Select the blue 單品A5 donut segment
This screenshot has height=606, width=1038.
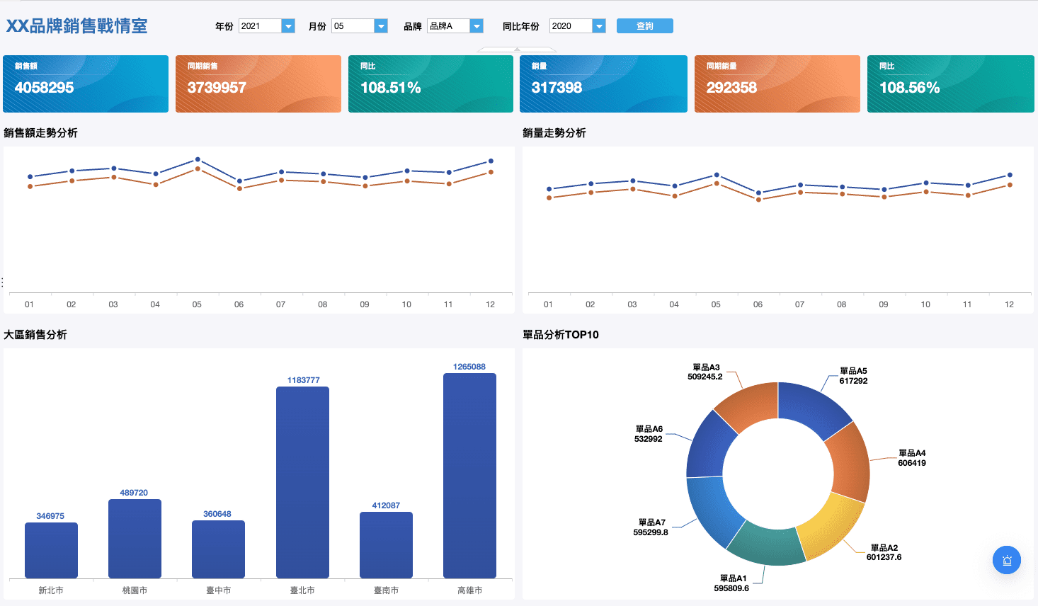(x=811, y=408)
